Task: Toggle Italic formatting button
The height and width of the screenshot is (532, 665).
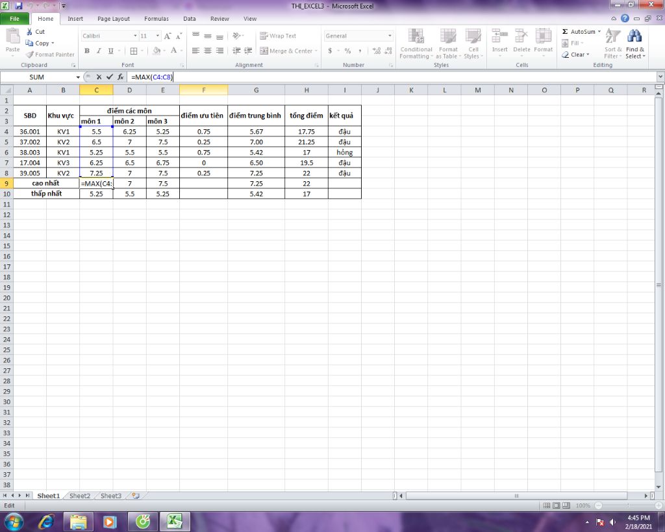Action: pos(99,51)
